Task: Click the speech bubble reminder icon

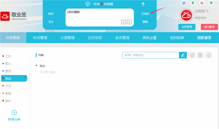Action: point(88,4)
